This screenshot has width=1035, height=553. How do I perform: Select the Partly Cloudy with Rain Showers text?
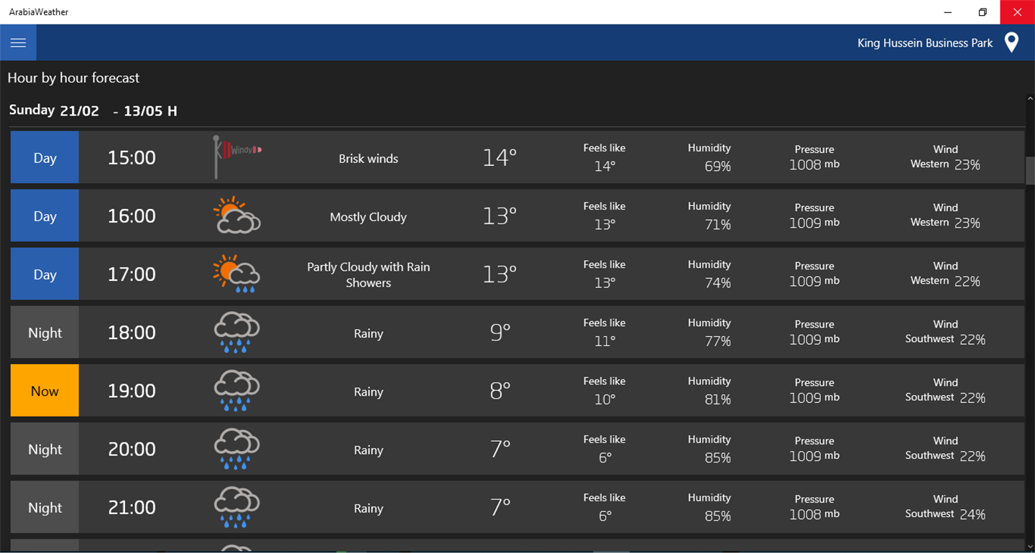(368, 274)
